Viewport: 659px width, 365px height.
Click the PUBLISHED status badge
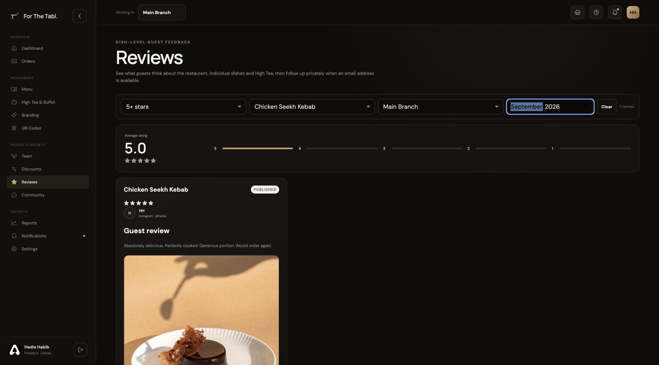pos(265,190)
